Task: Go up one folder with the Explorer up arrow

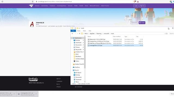Action: pyautogui.click(x=79, y=33)
